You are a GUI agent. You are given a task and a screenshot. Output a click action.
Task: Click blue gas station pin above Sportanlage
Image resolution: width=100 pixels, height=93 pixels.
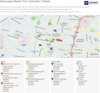[x=51, y=49]
